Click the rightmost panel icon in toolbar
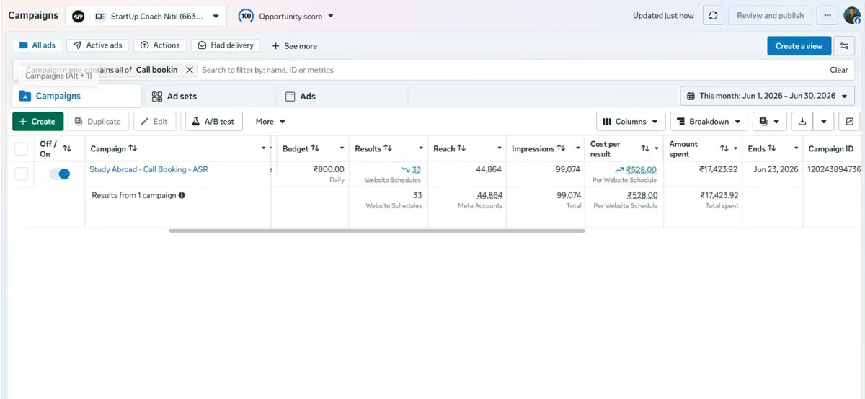 point(849,122)
